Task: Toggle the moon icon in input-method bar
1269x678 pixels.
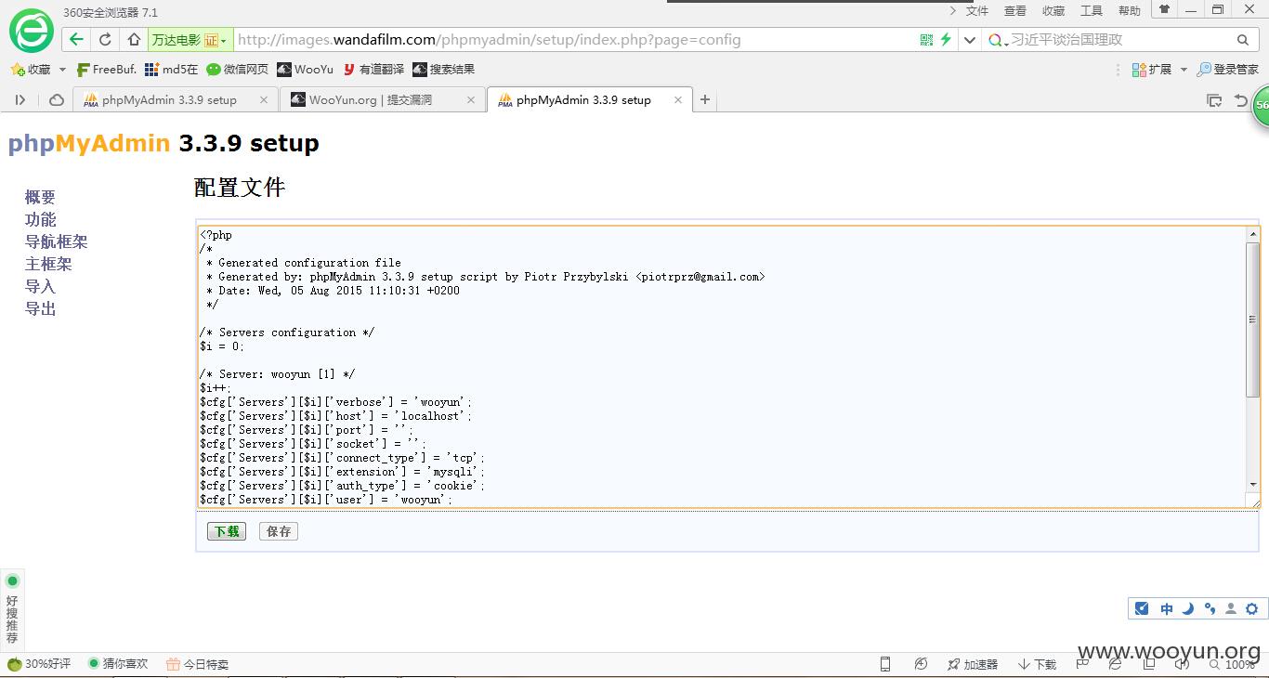Action: click(x=1188, y=609)
